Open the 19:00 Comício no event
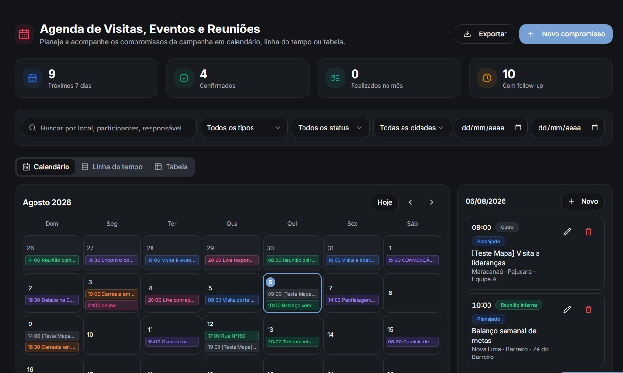Viewport: 623px width, 373px height. 172,341
